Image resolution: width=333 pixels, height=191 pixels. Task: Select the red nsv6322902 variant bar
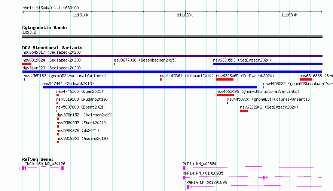pyautogui.click(x=244, y=111)
